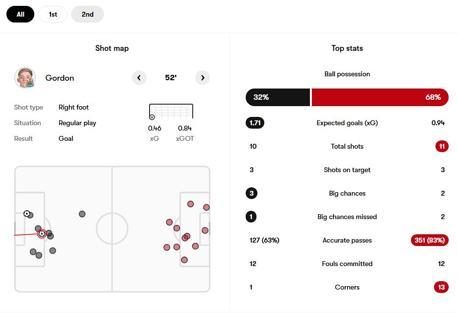Select the highlighted goal shot marker

point(42,234)
